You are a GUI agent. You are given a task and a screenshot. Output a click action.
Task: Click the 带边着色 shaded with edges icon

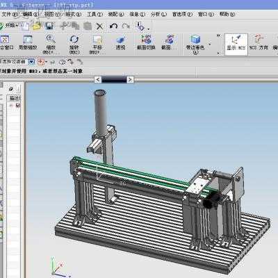tap(195, 44)
